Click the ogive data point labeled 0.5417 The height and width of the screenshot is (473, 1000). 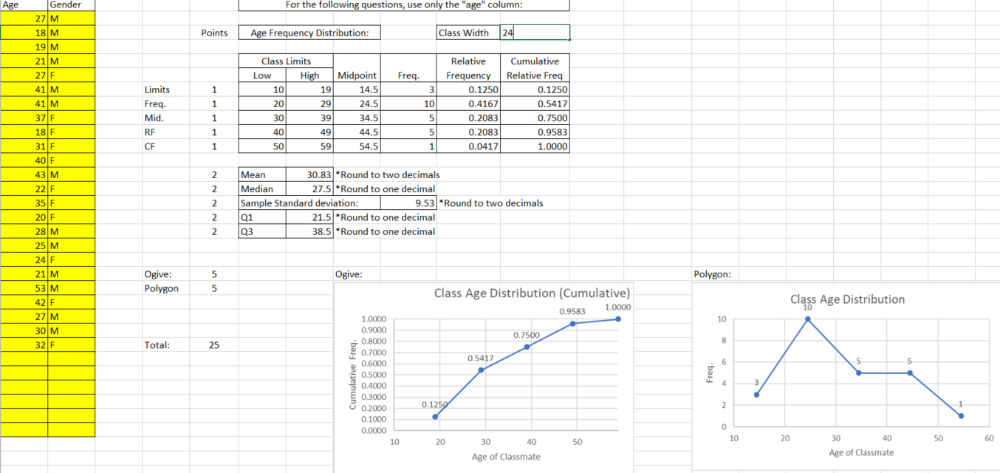point(481,370)
